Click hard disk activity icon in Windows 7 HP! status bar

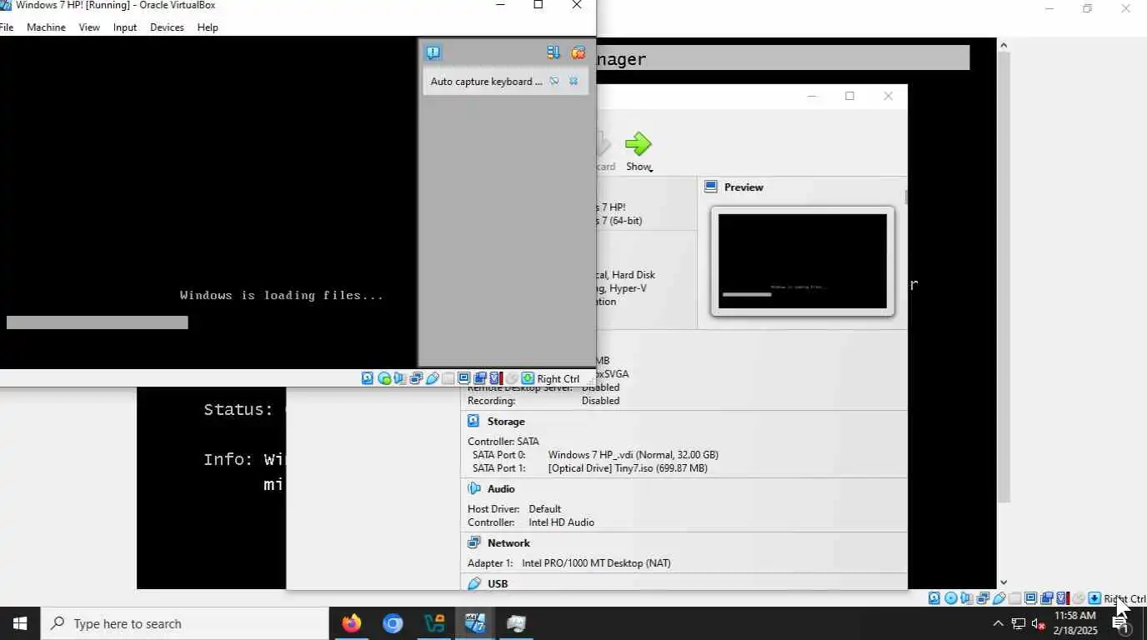368,378
